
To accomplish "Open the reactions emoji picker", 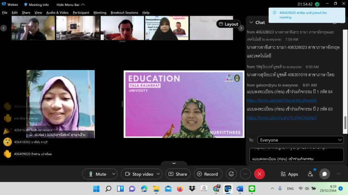I will [x=231, y=174].
